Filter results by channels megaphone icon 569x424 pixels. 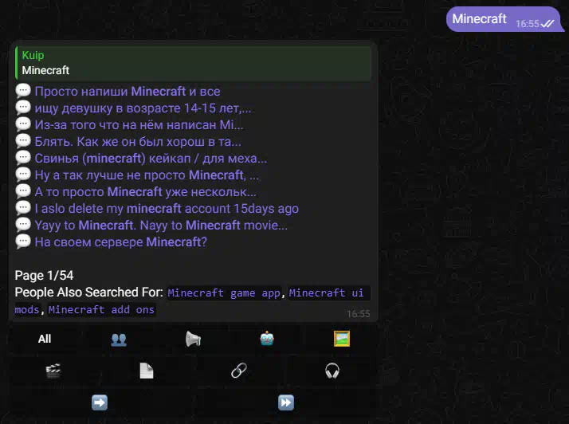coord(193,339)
